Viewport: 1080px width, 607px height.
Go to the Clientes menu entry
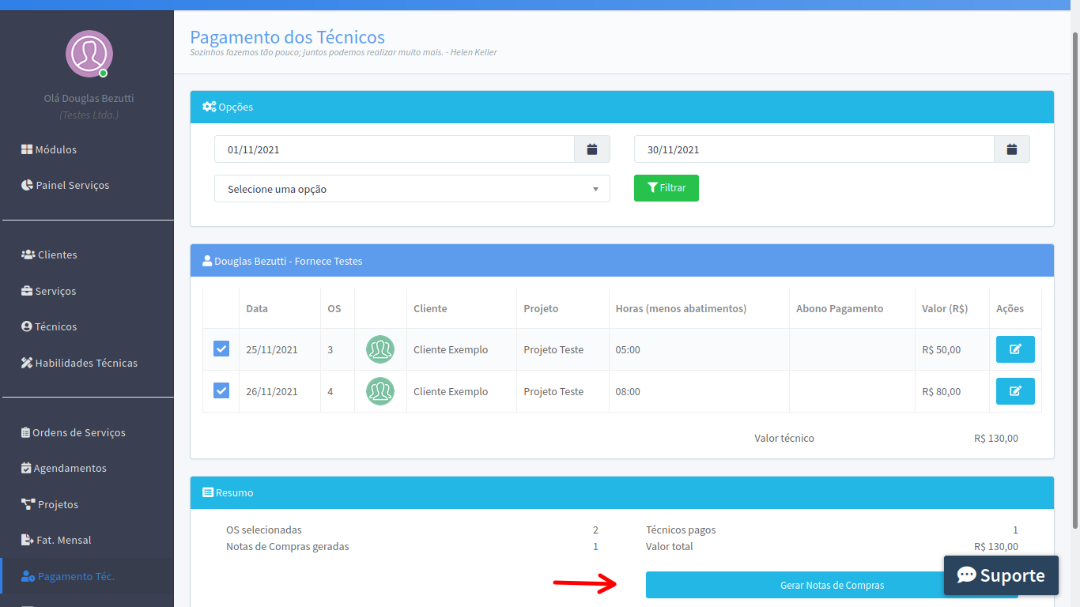(x=49, y=254)
